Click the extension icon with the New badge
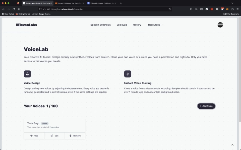Screen dimensions: 241x150 pyautogui.click(x=222, y=9)
